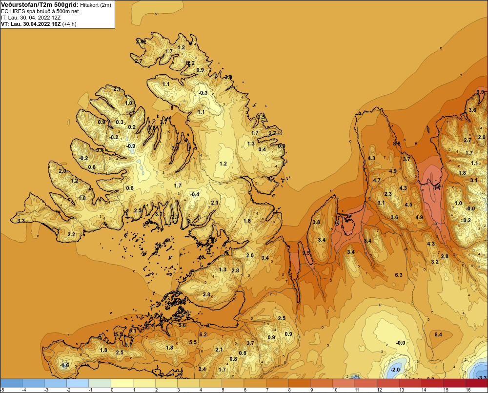Select legend color swatch between -4 and -3
488x393 pixels.
pos(34,383)
